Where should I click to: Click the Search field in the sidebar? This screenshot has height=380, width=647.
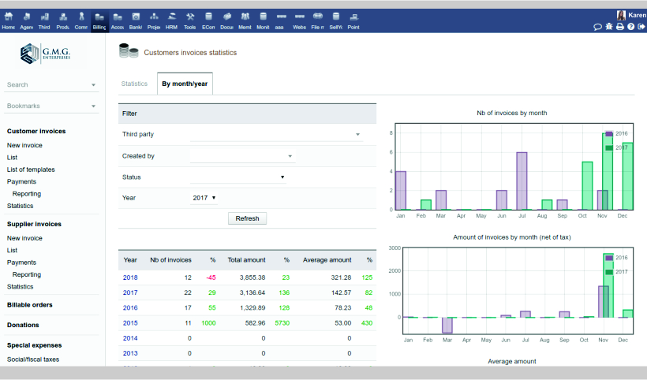(47, 84)
